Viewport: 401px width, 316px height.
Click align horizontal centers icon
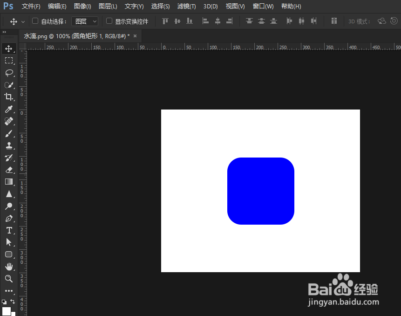pyautogui.click(x=217, y=21)
